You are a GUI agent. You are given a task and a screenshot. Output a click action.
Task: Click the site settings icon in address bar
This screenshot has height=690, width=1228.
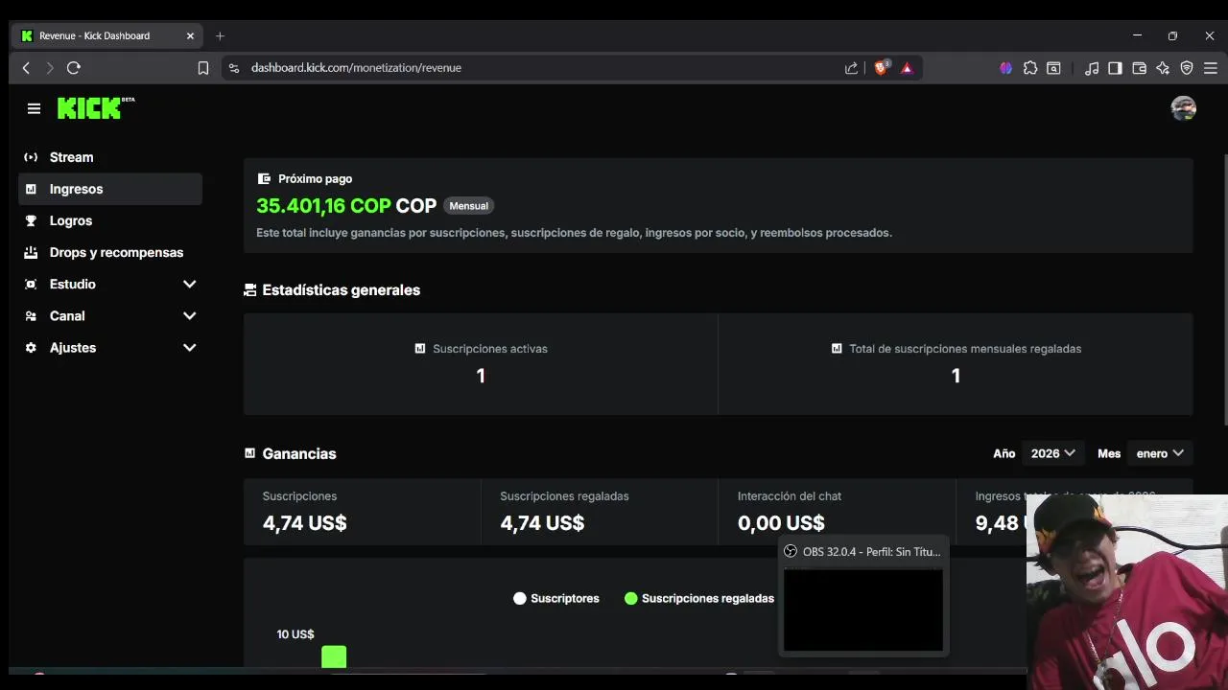point(233,68)
